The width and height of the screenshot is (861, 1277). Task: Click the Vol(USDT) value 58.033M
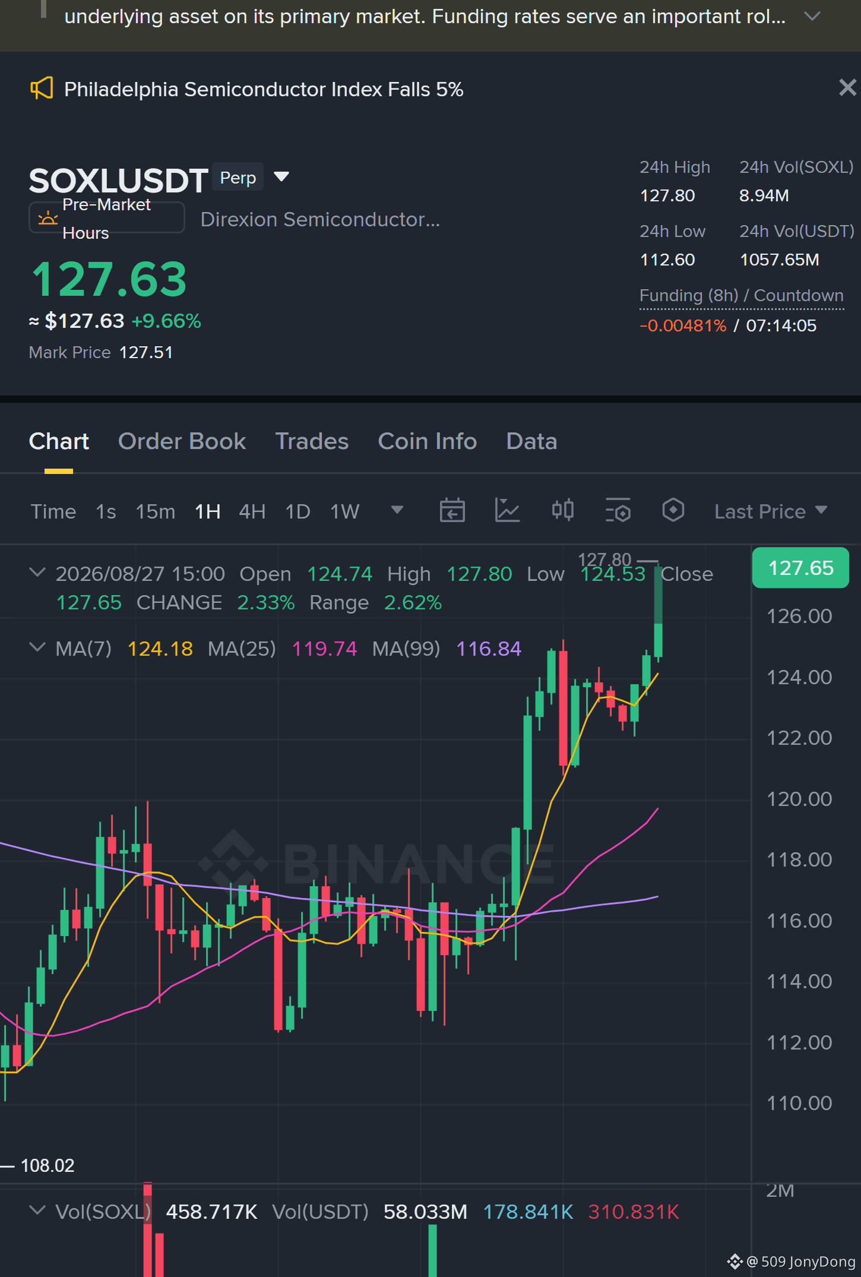click(425, 1212)
